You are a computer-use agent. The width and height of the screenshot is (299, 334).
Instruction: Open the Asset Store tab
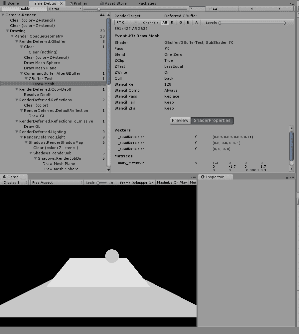point(113,3)
